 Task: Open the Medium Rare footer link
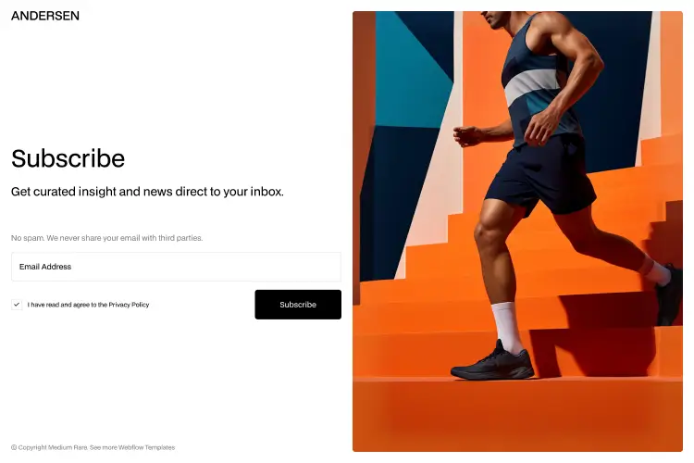pos(68,447)
